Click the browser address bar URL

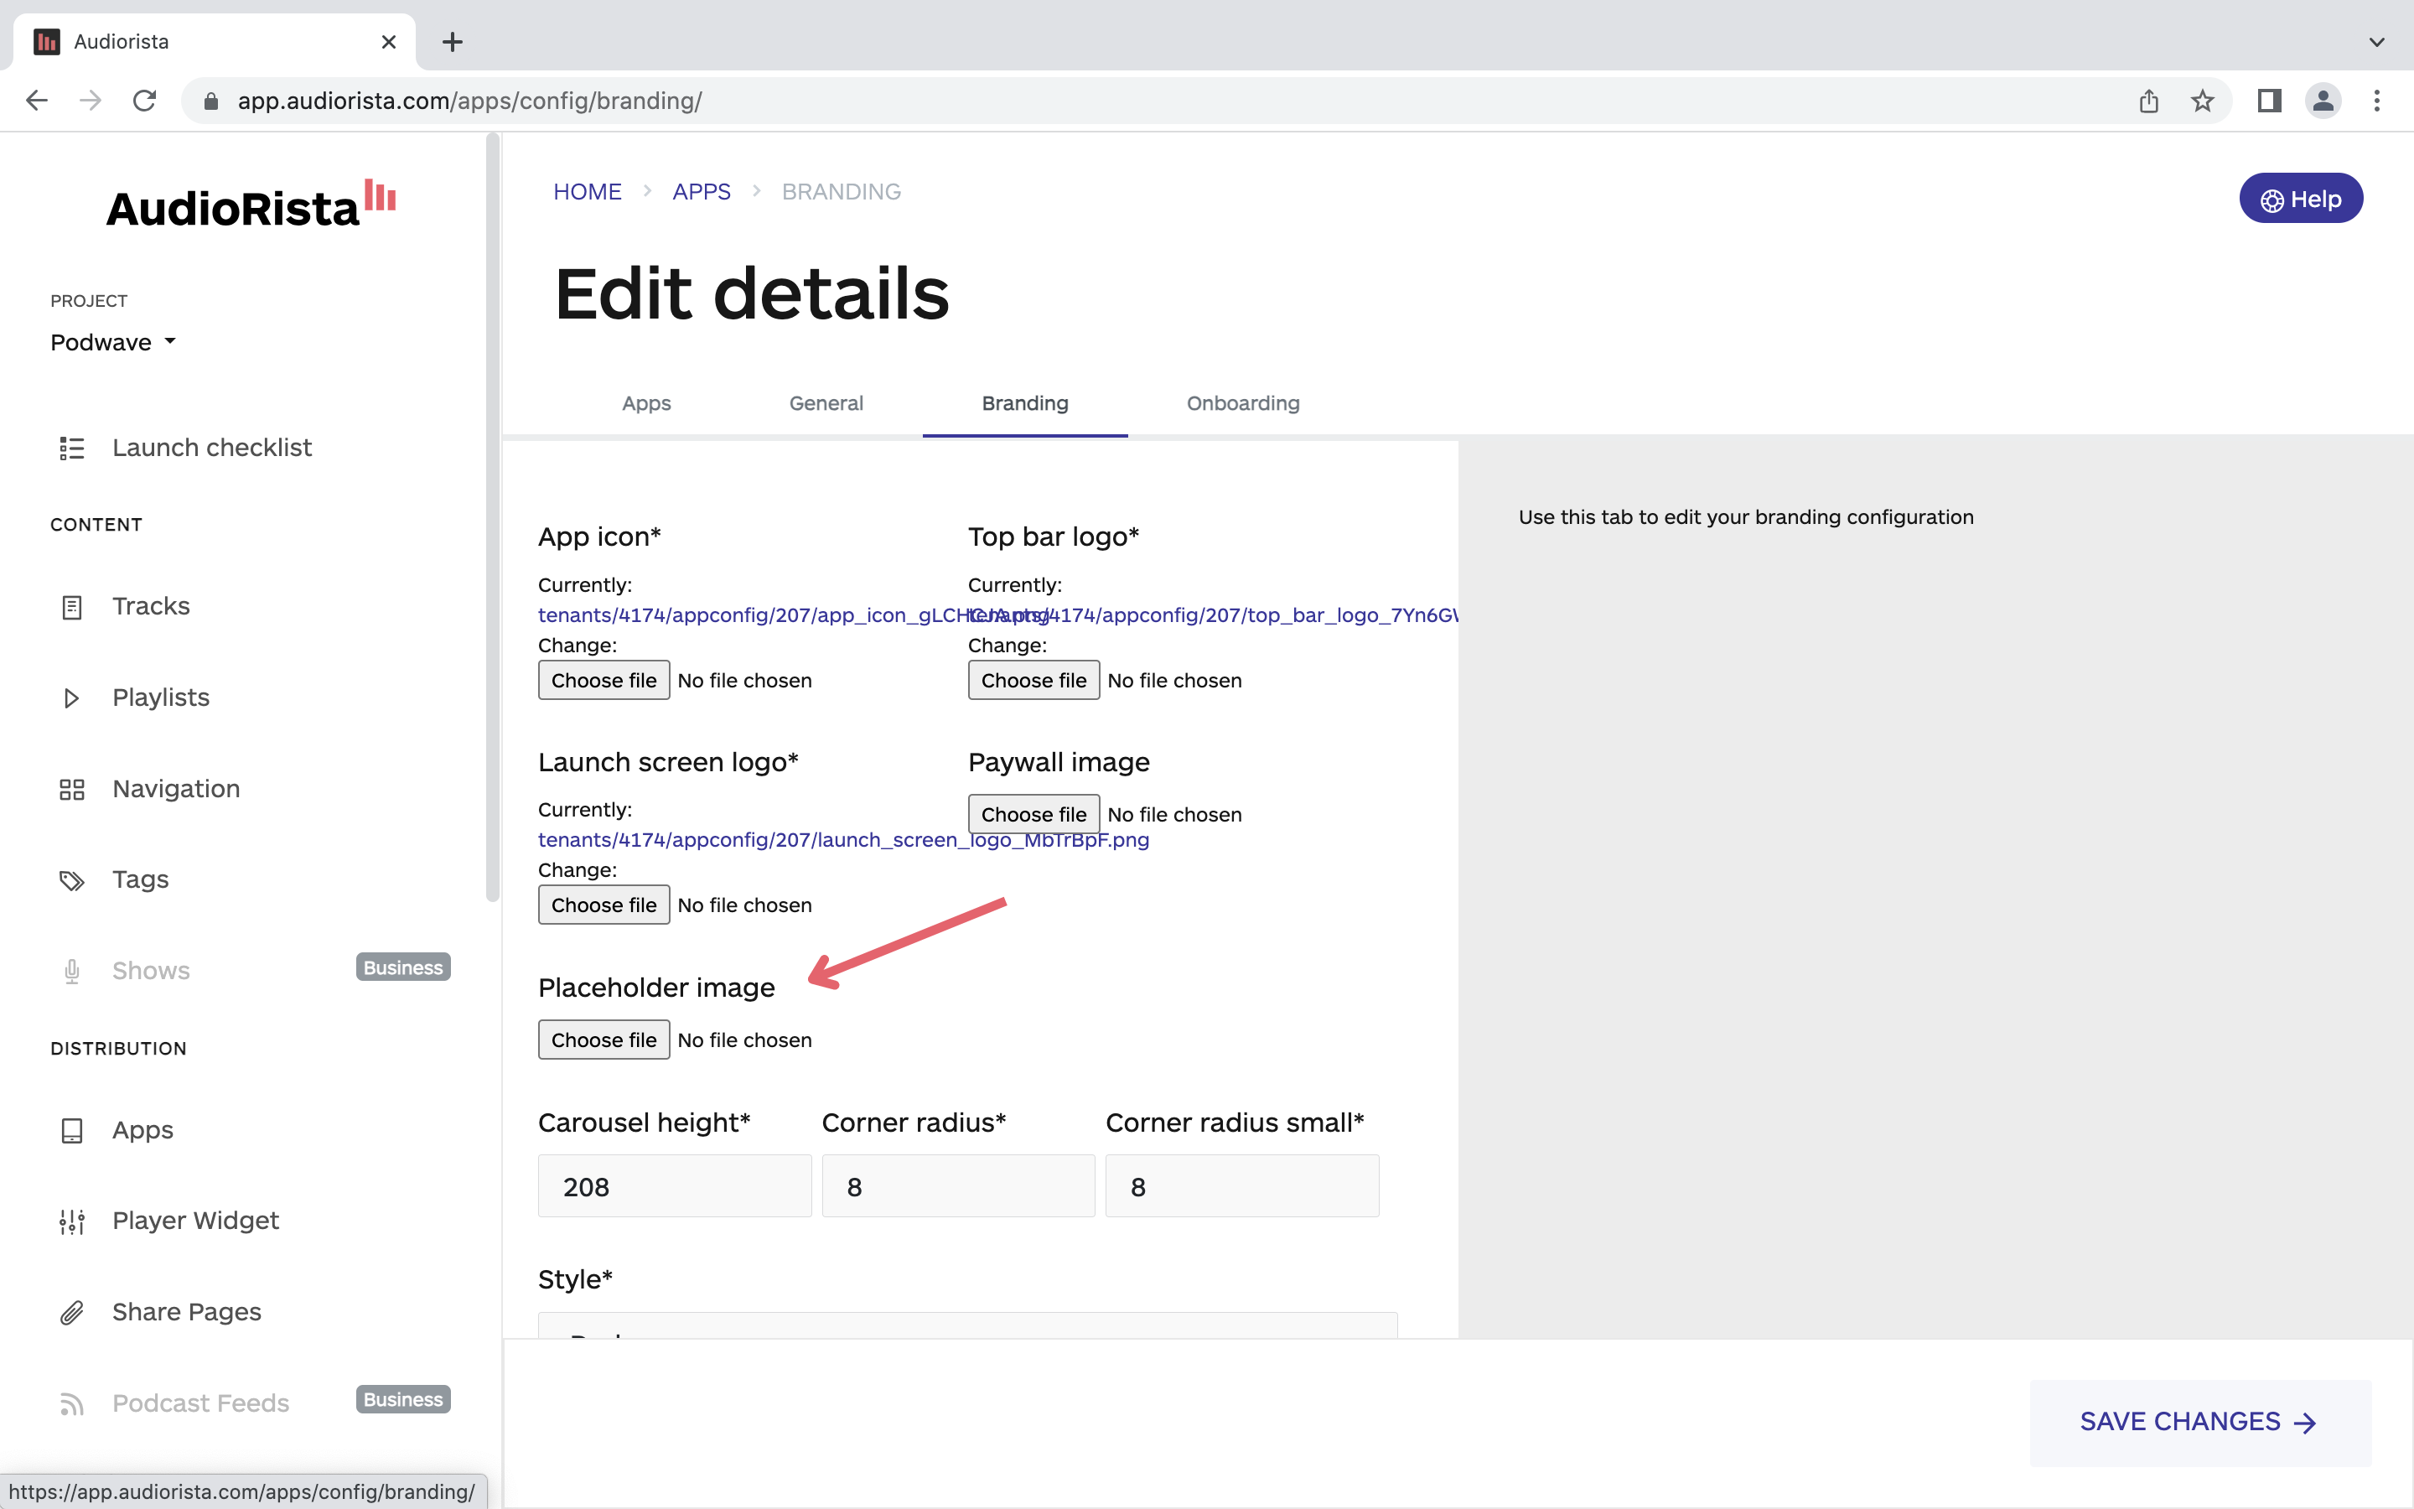[469, 101]
